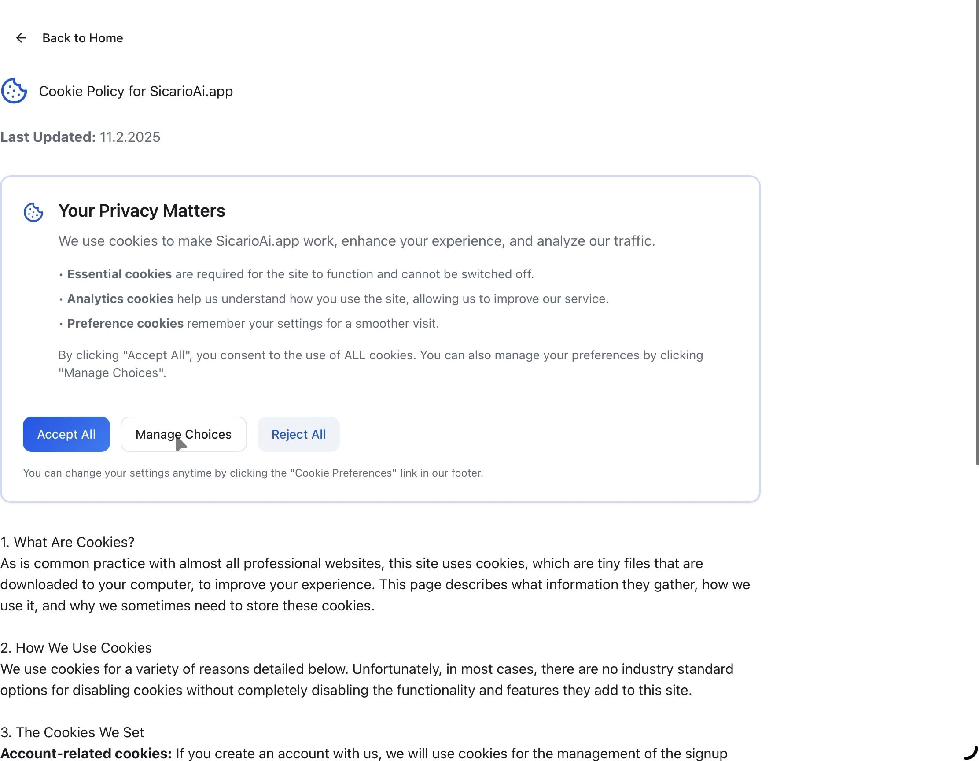Click the bold Preference cookies label
Viewport: 979px width, 761px height.
[x=125, y=323]
